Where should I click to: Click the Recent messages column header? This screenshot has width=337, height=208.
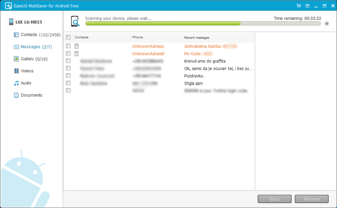click(x=218, y=37)
